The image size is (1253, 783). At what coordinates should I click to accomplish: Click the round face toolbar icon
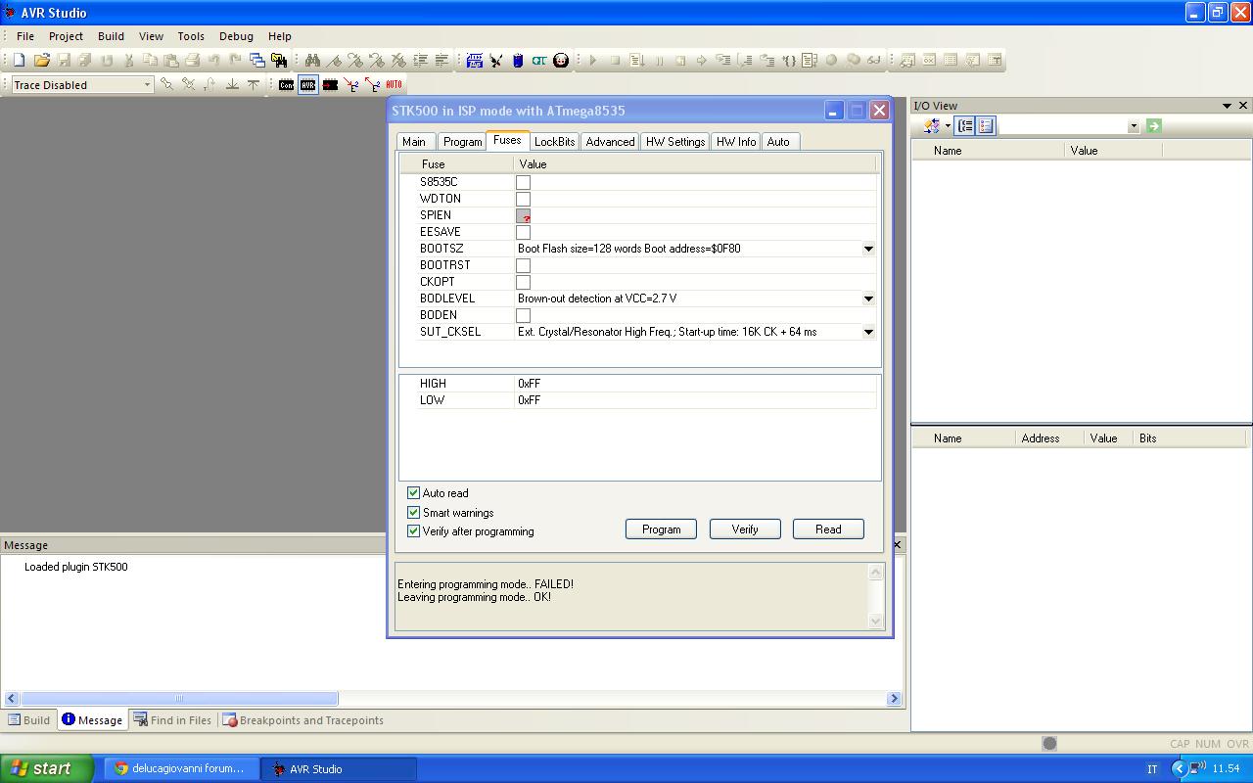[561, 60]
